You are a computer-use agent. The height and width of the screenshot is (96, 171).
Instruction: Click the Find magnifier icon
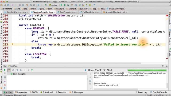(31, 5)
